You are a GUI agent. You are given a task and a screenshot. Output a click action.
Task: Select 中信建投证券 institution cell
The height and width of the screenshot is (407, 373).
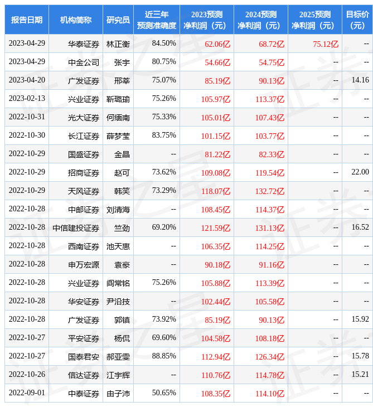pos(76,228)
